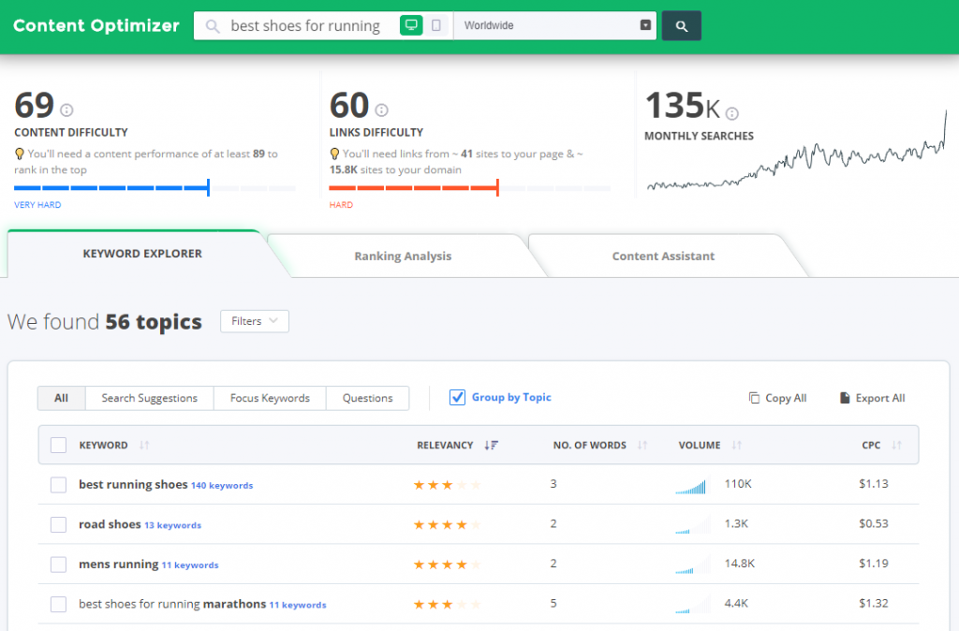Open the Keyword Explorer tab

[x=142, y=254]
